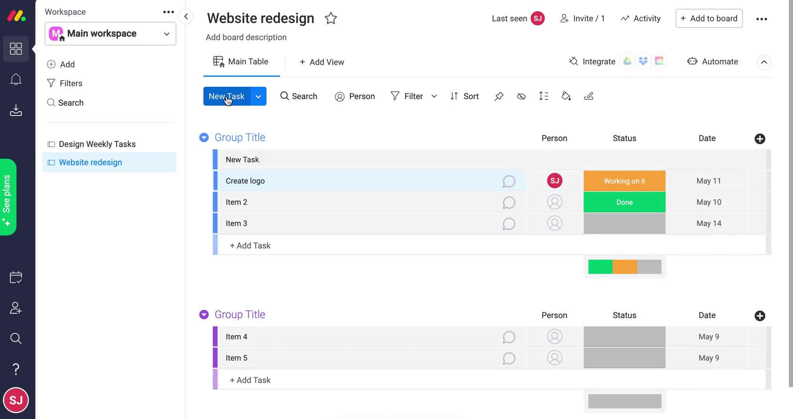Click Add board description field
793x419 pixels.
246,38
